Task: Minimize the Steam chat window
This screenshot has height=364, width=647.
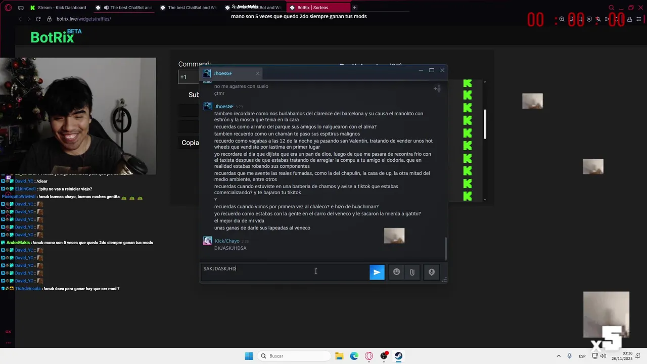Action: click(x=421, y=70)
